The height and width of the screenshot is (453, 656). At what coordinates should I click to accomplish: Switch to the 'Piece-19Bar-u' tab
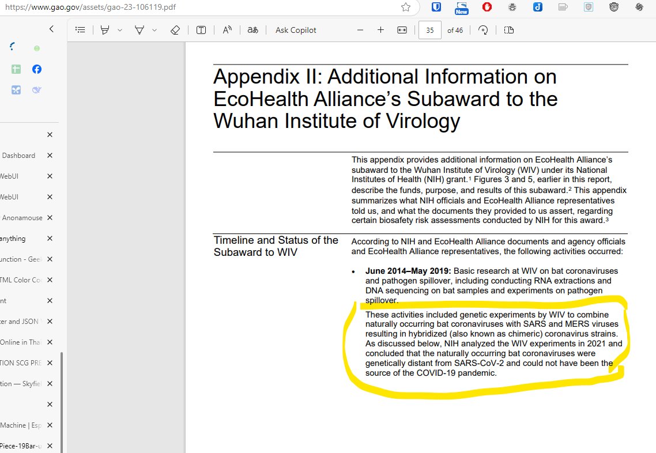coord(21,446)
